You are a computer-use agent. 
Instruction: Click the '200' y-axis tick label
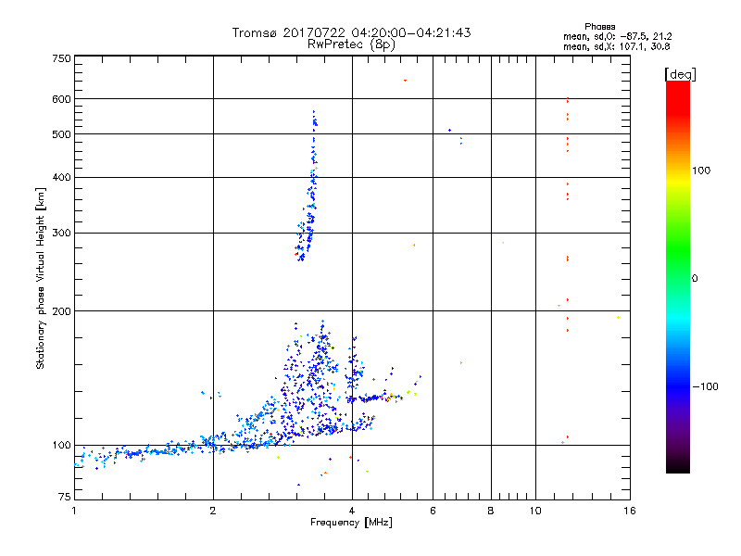point(61,311)
